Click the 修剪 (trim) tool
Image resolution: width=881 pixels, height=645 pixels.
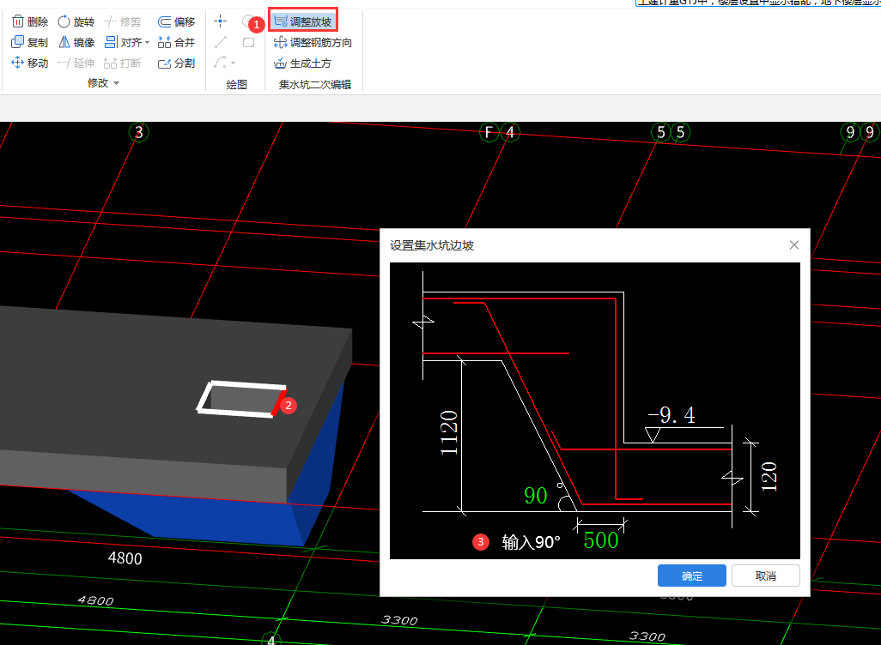[x=123, y=22]
